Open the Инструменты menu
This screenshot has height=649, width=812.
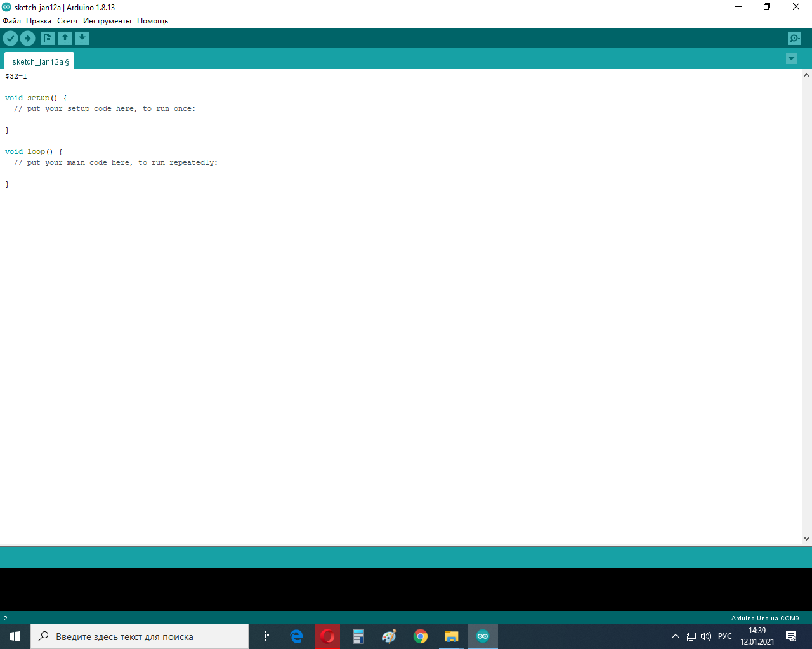[x=107, y=21]
